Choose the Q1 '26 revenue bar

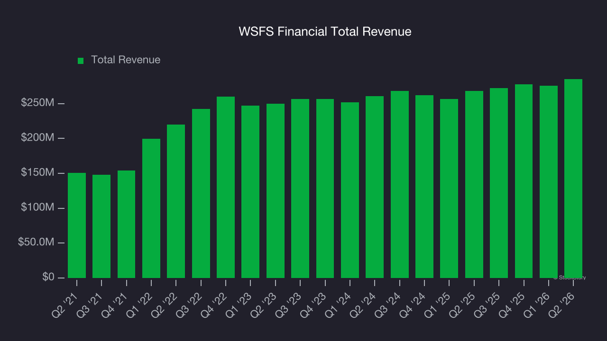[x=549, y=182]
